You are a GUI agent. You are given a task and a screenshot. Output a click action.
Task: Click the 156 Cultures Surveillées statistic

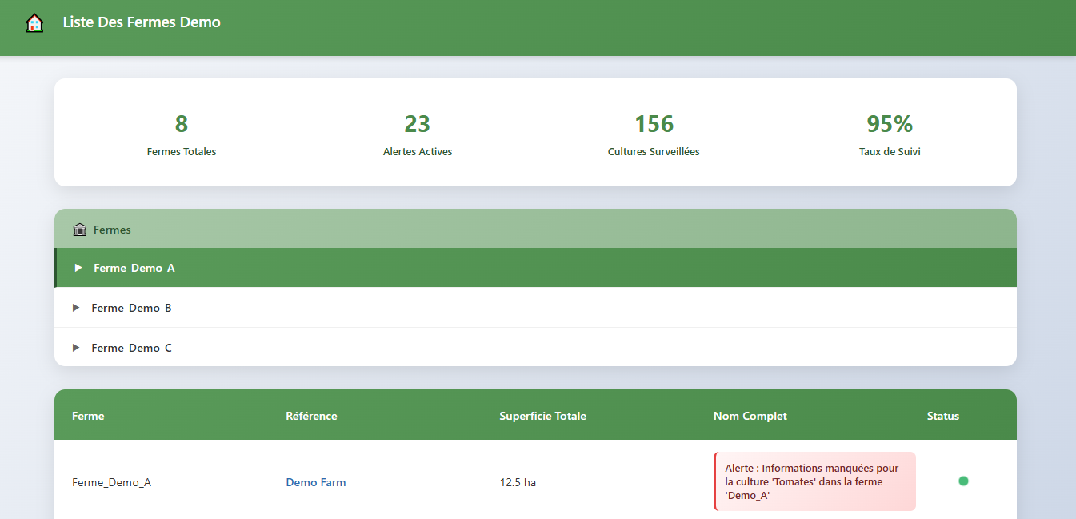pyautogui.click(x=654, y=134)
